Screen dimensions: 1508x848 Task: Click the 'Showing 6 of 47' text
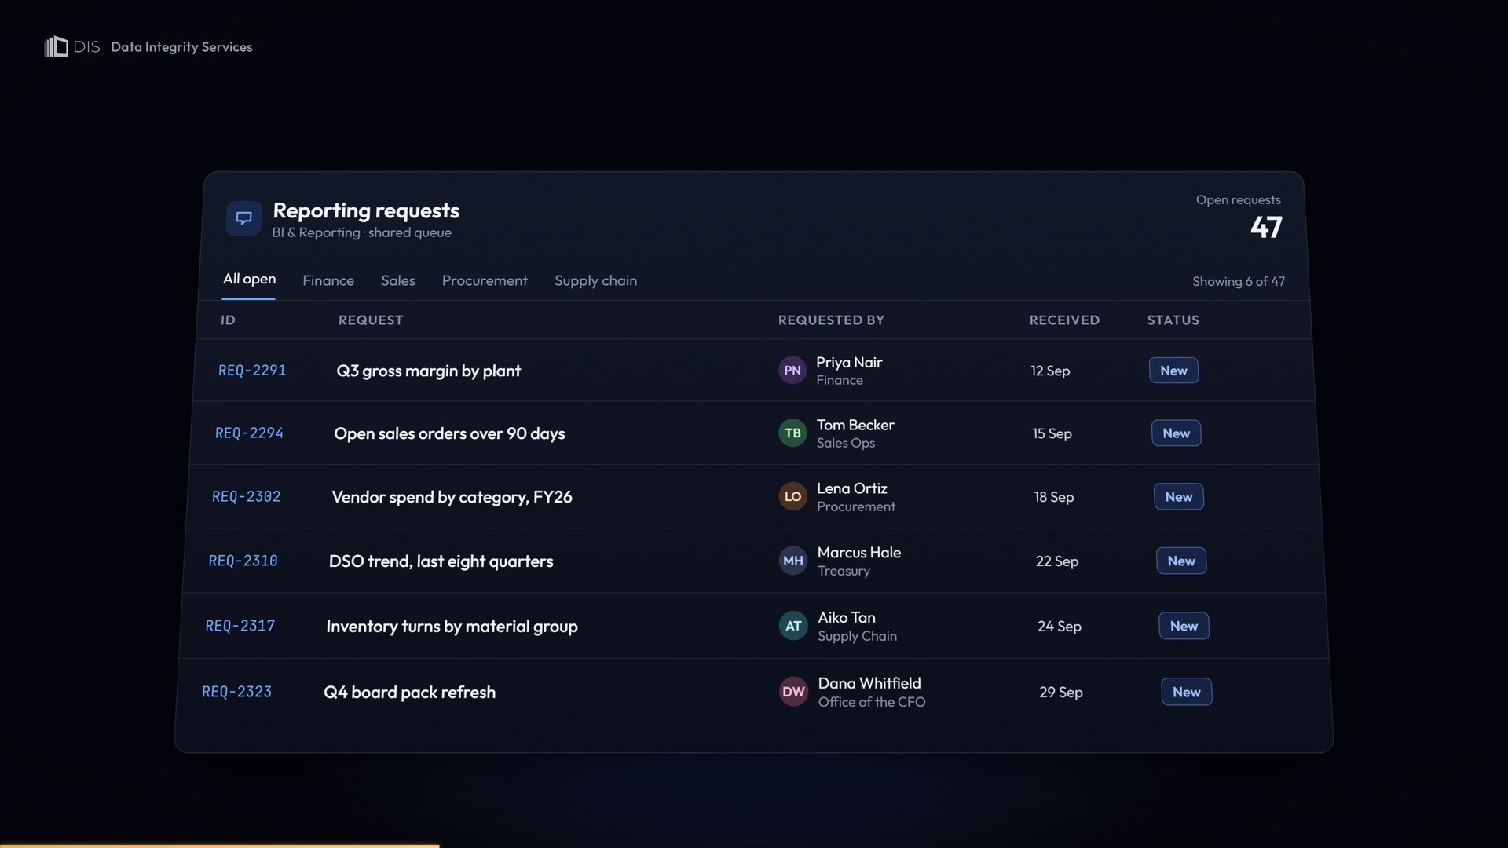tap(1239, 282)
